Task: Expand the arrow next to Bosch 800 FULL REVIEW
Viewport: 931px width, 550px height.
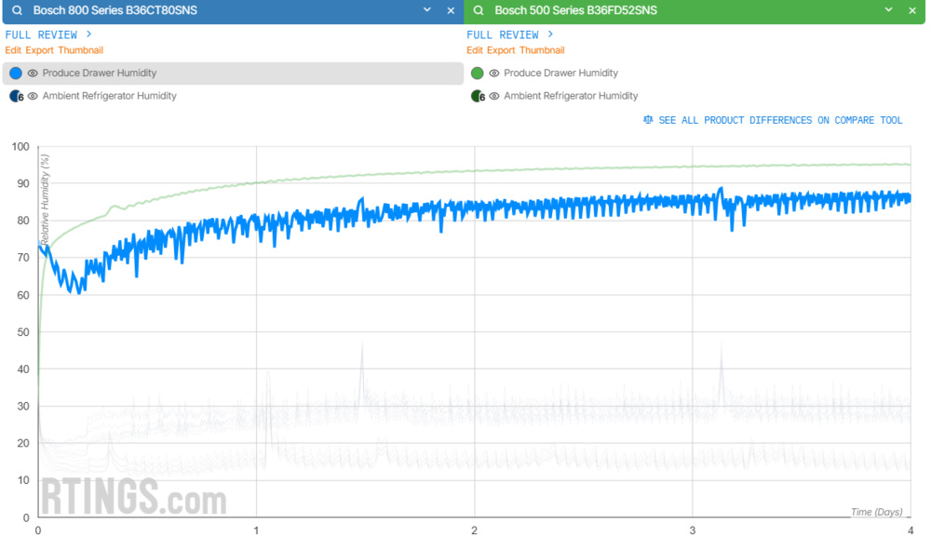Action: tap(88, 34)
